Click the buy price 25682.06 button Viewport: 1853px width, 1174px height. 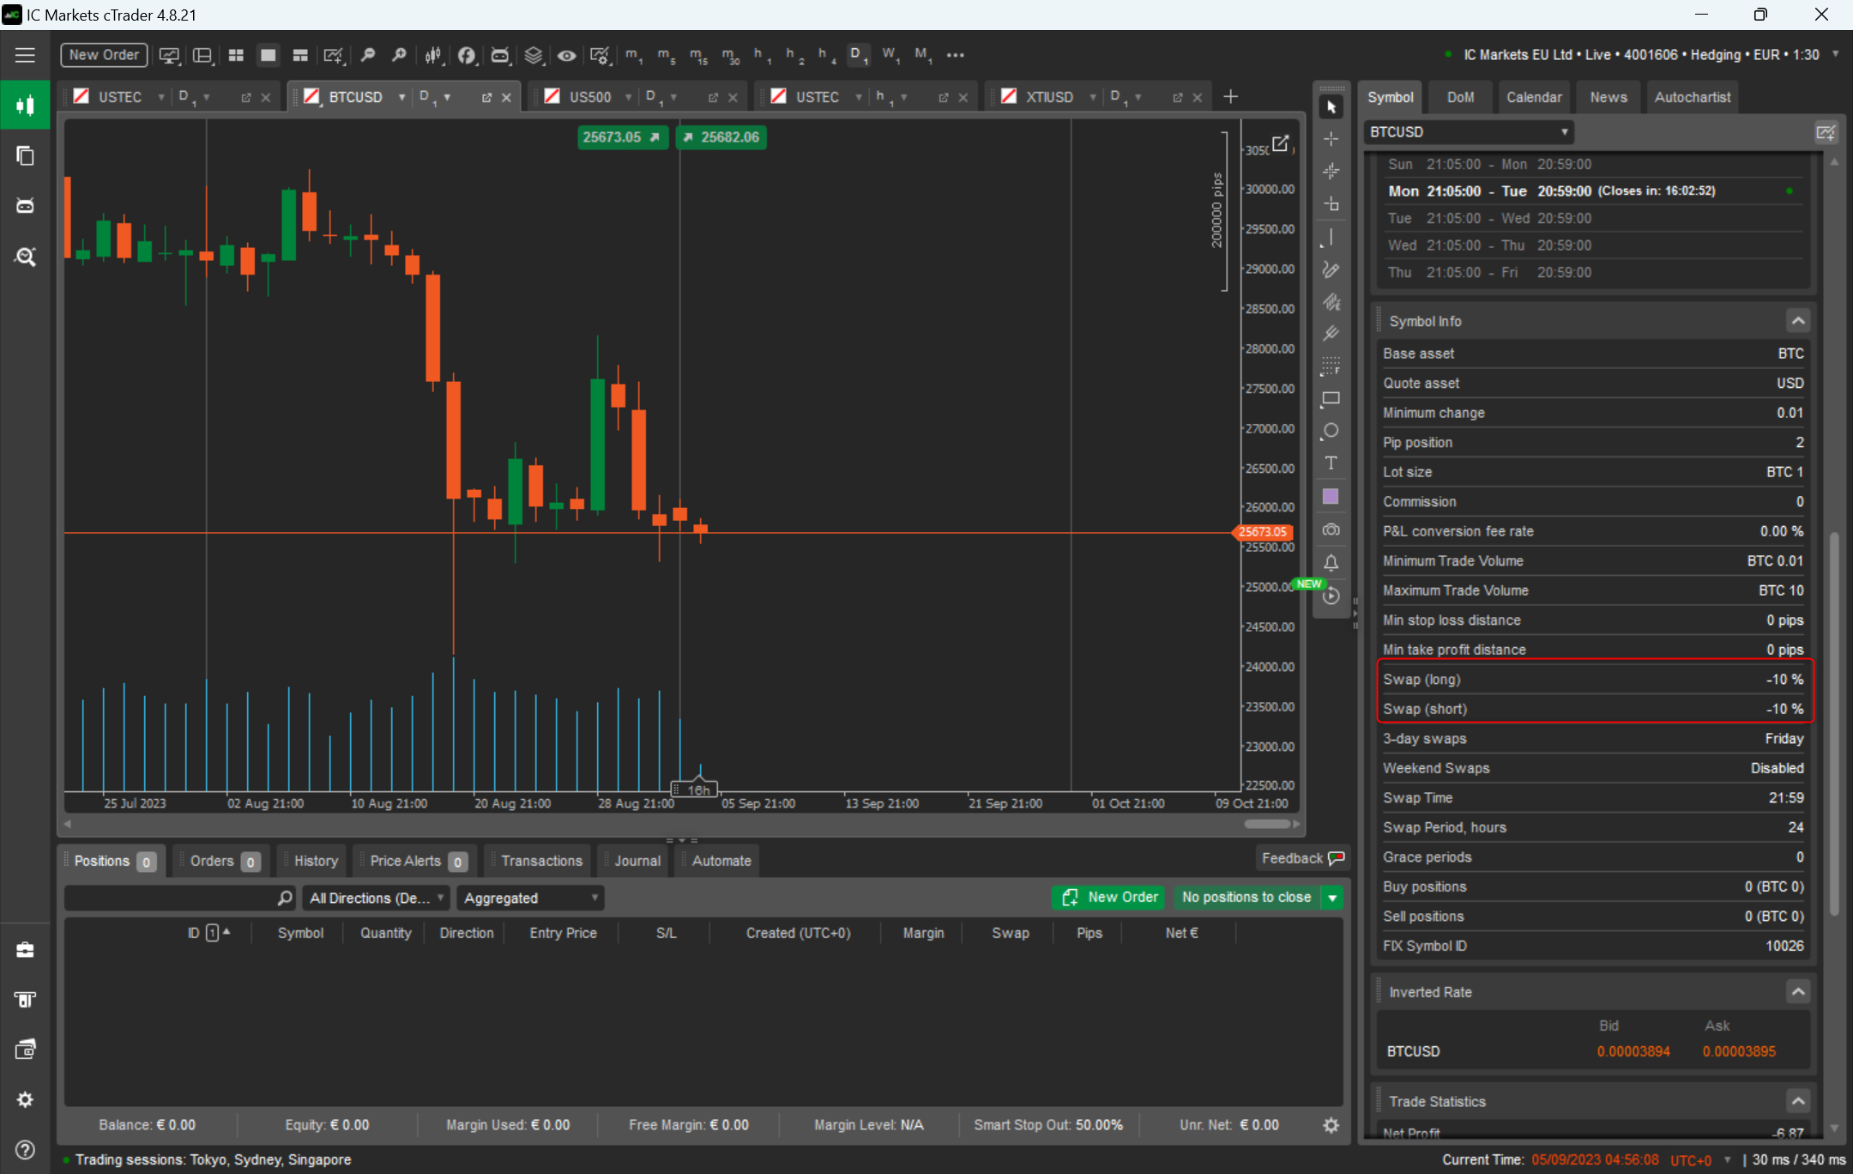pos(721,137)
